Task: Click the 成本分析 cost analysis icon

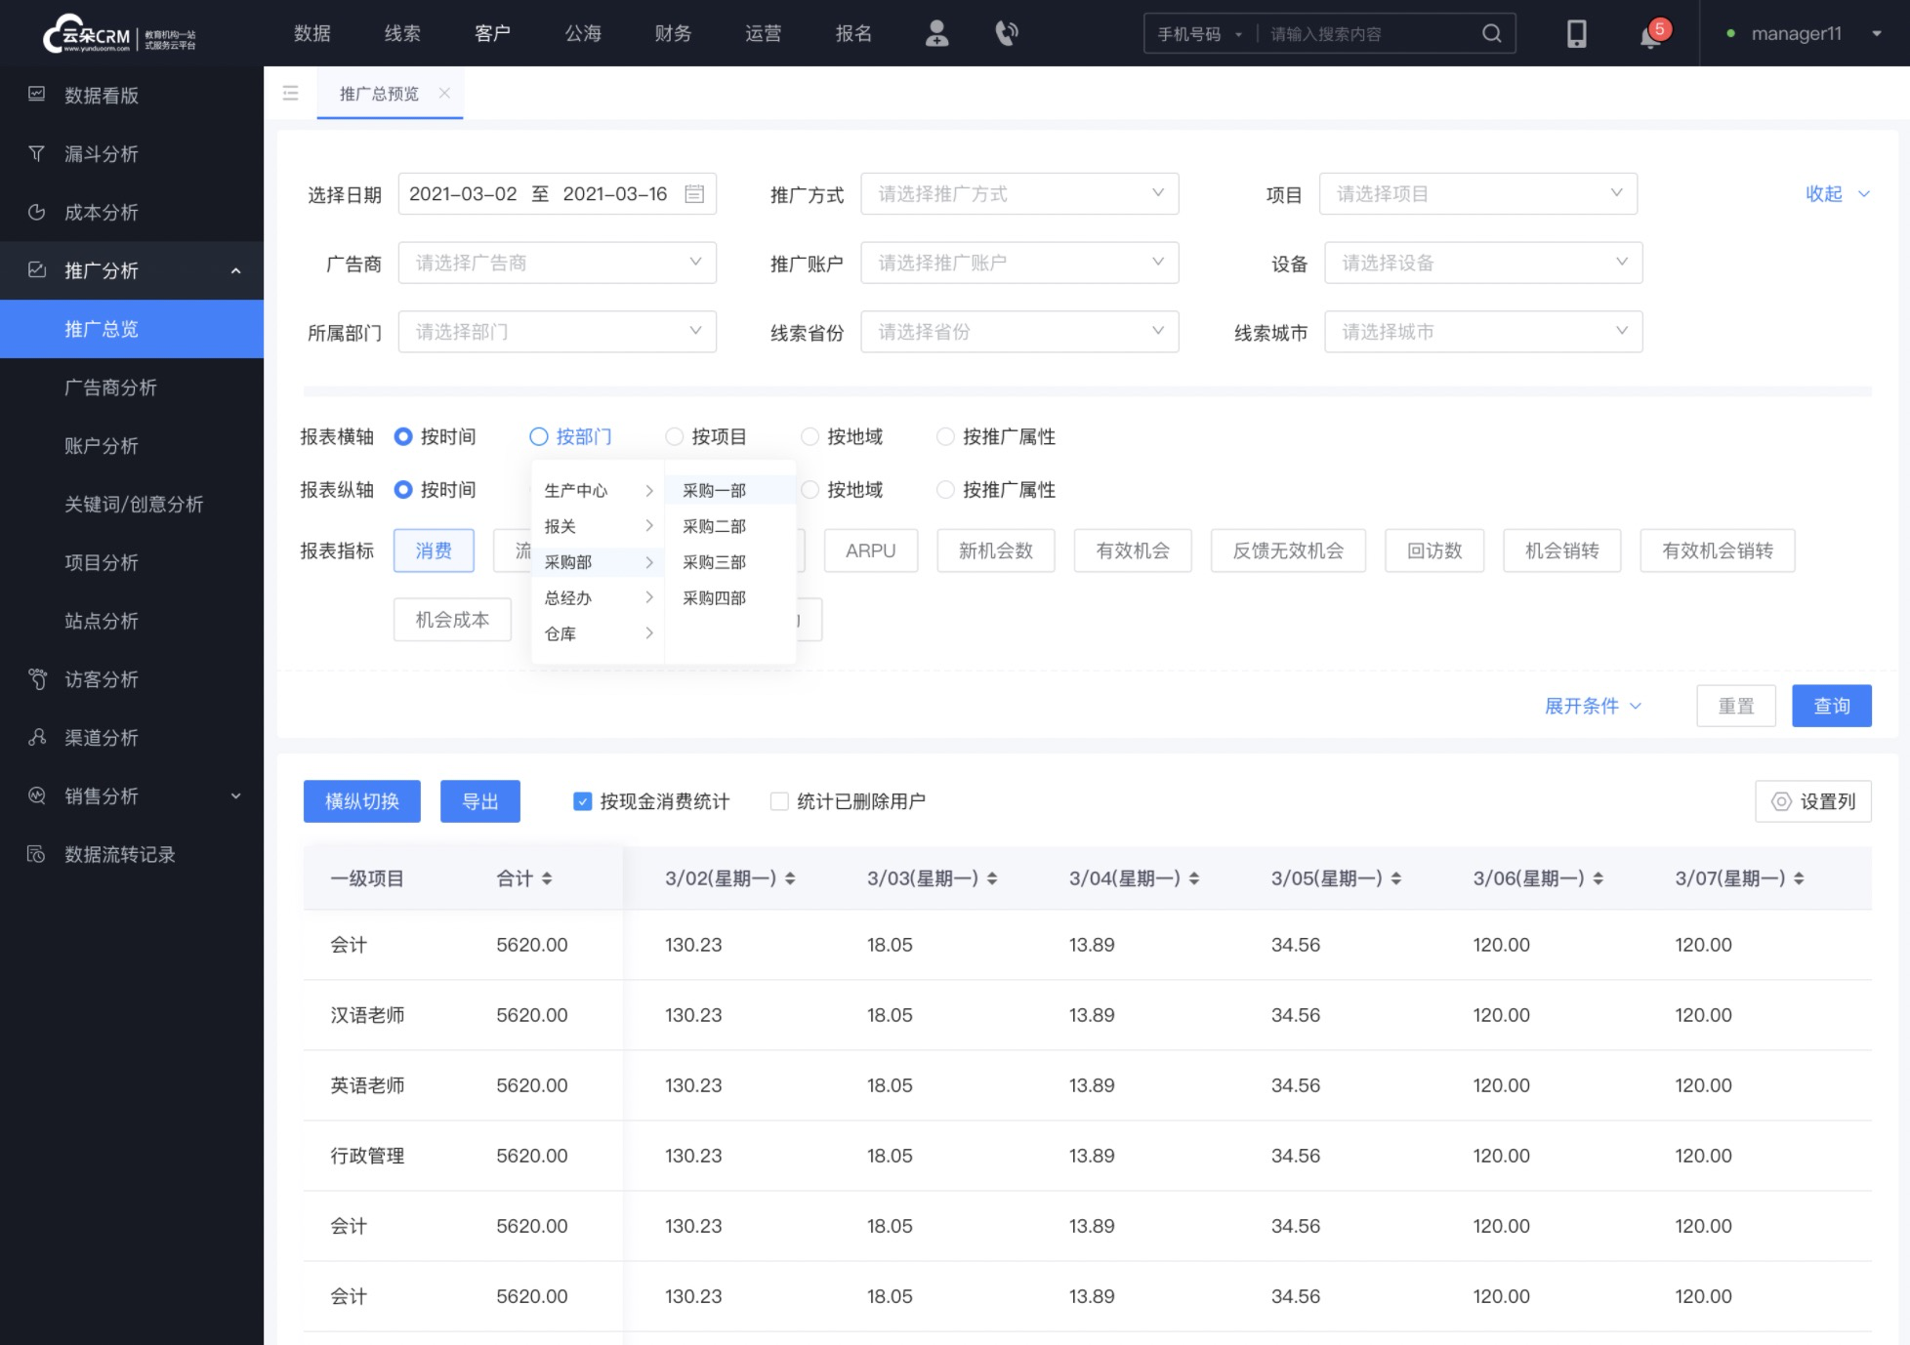Action: pos(39,211)
